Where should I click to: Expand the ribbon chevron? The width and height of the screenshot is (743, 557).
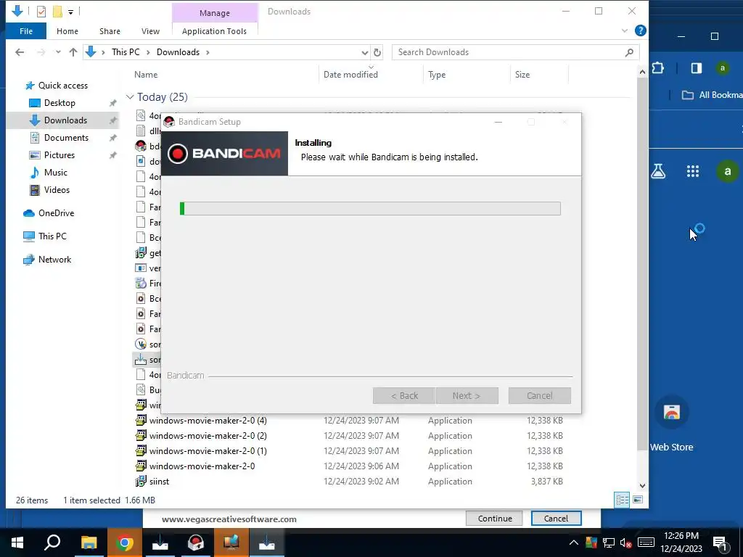pos(625,30)
